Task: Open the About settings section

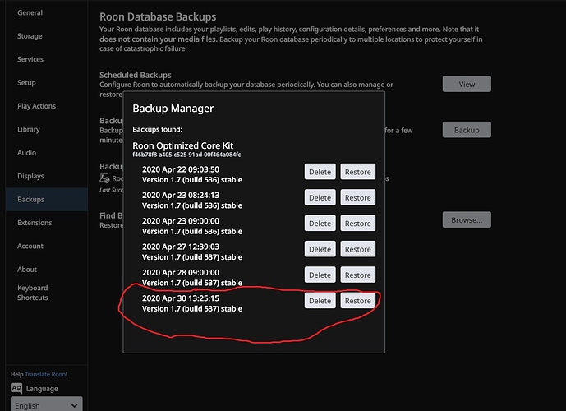Action: pyautogui.click(x=27, y=270)
